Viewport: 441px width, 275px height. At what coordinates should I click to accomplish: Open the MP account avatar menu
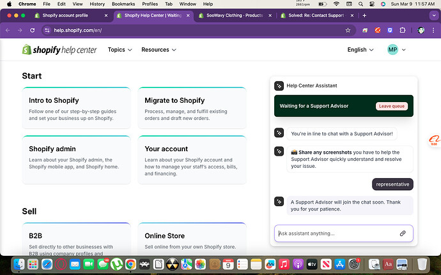tap(396, 50)
